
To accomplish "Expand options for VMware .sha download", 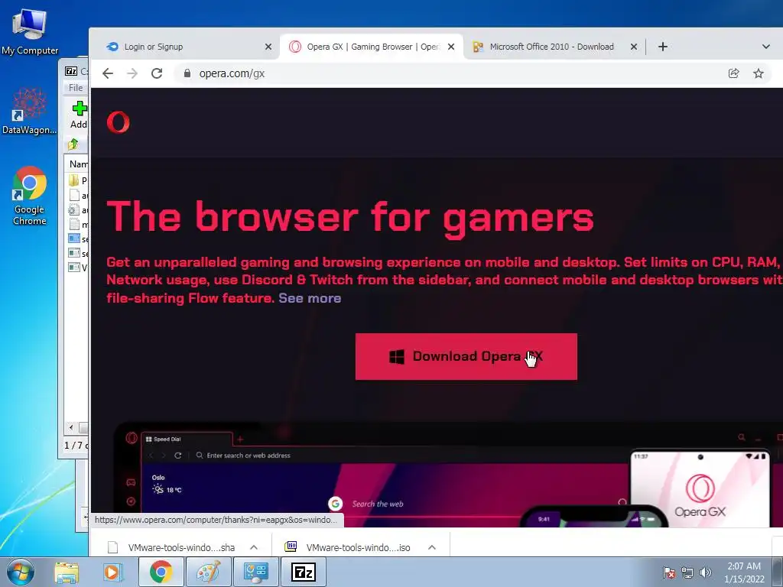I will (254, 547).
